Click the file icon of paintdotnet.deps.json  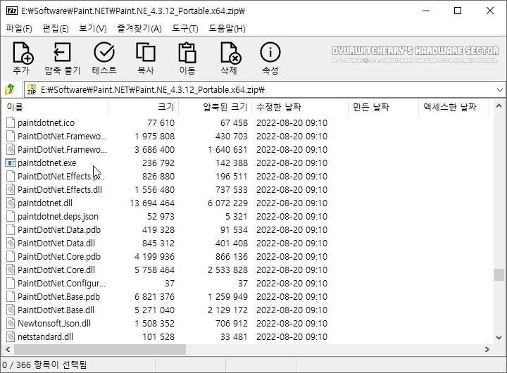(x=11, y=217)
